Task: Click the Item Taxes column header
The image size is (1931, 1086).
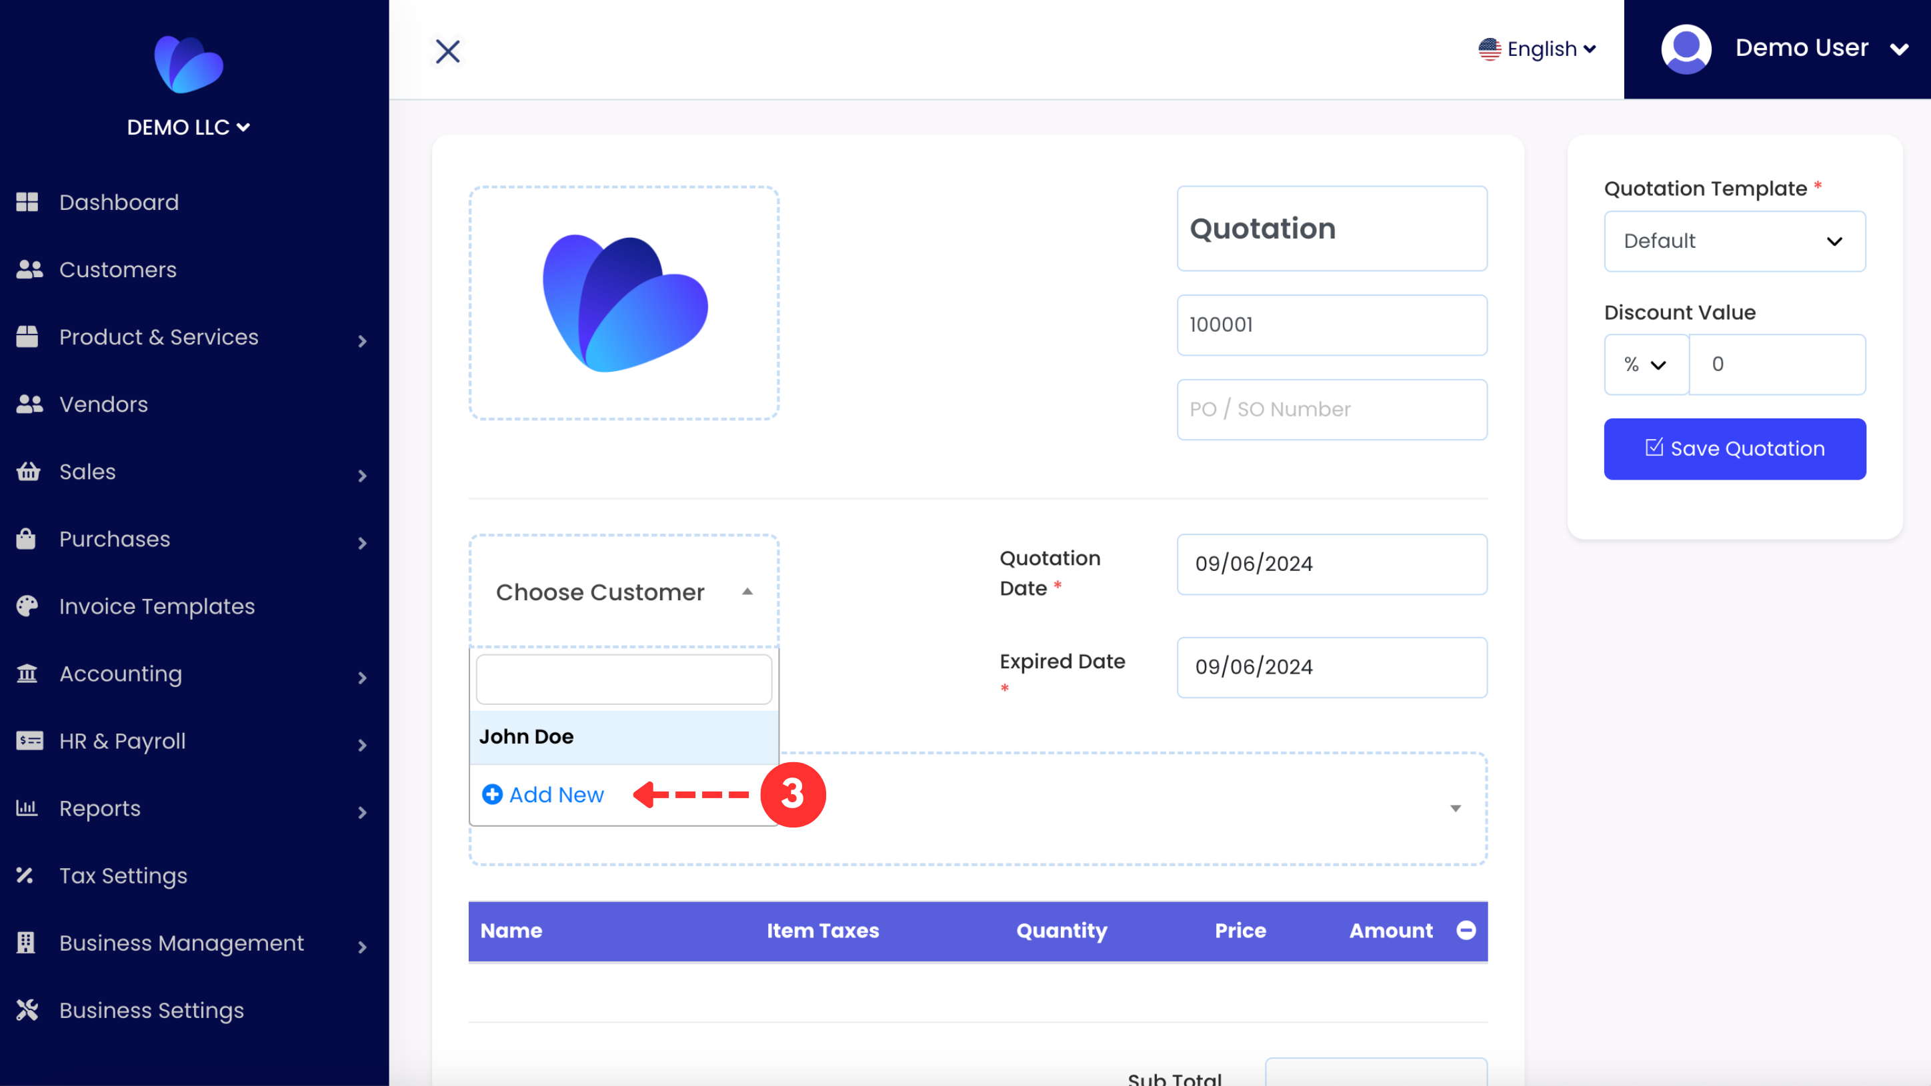Action: 822,931
